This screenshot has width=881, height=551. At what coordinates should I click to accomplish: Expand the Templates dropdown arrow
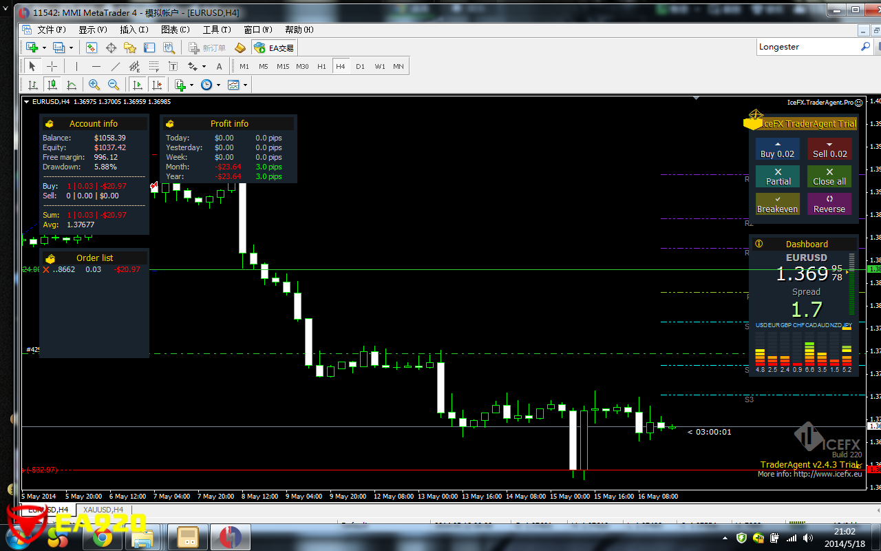[245, 85]
